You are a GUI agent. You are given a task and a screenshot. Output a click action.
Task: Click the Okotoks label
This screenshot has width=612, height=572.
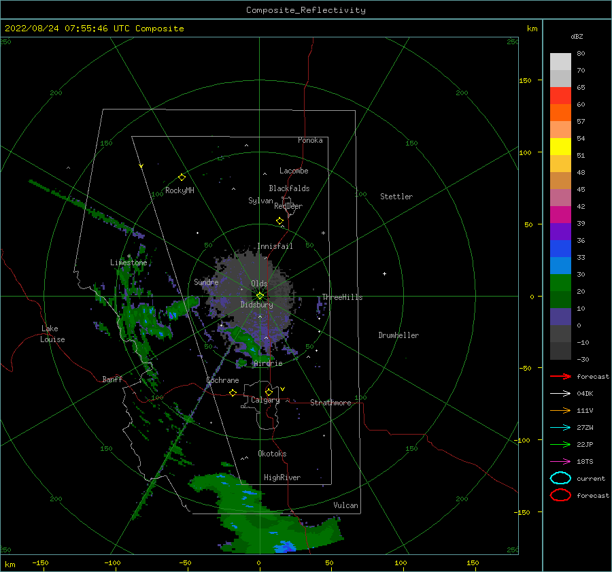click(272, 454)
